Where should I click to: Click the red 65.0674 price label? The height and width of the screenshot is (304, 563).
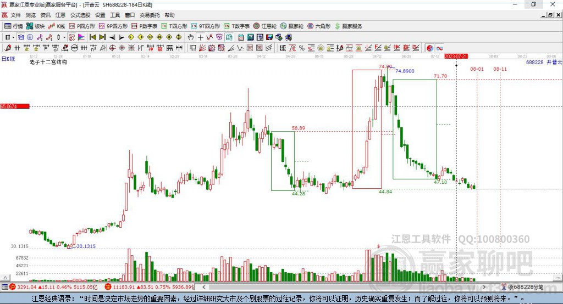click(15, 106)
